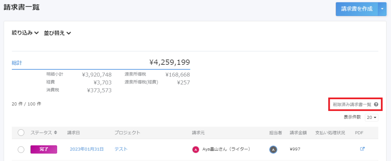Expand the 絞り込み filter options

pyautogui.click(x=25, y=33)
